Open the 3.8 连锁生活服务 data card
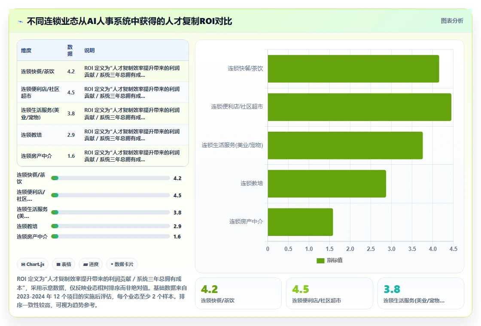481x326 pixels. tap(420, 293)
